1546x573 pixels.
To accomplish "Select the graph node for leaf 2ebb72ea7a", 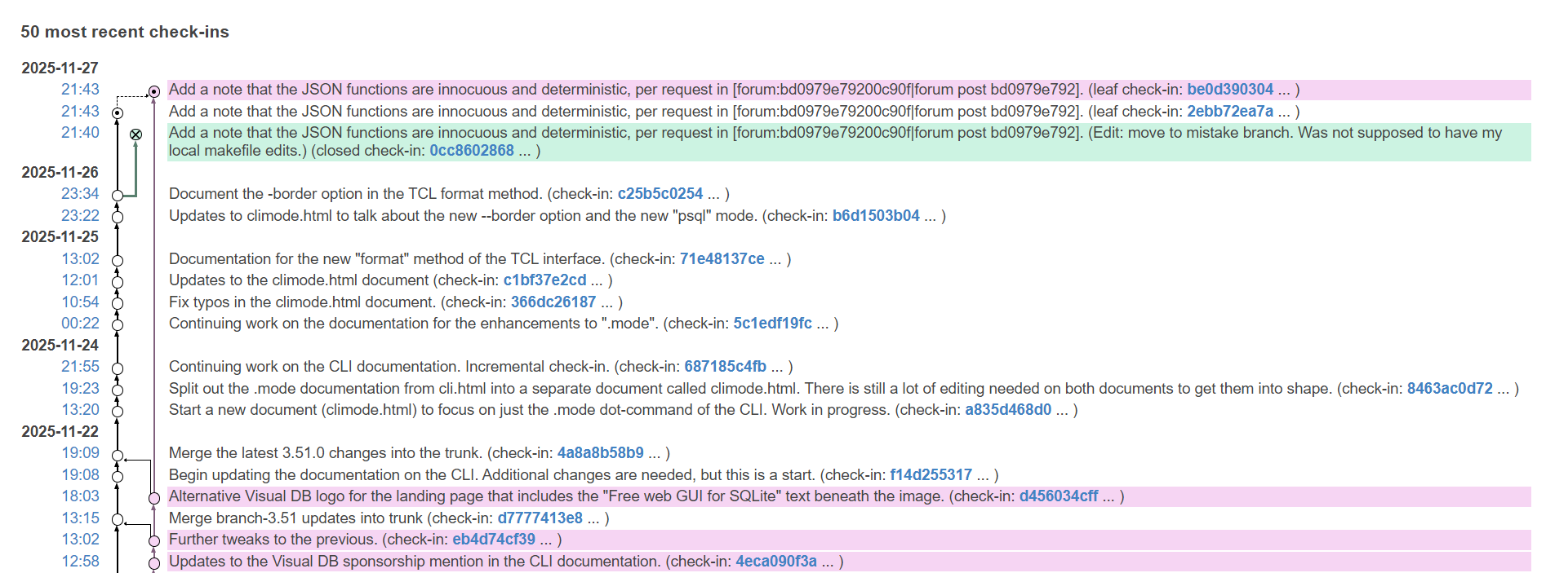I will [118, 113].
